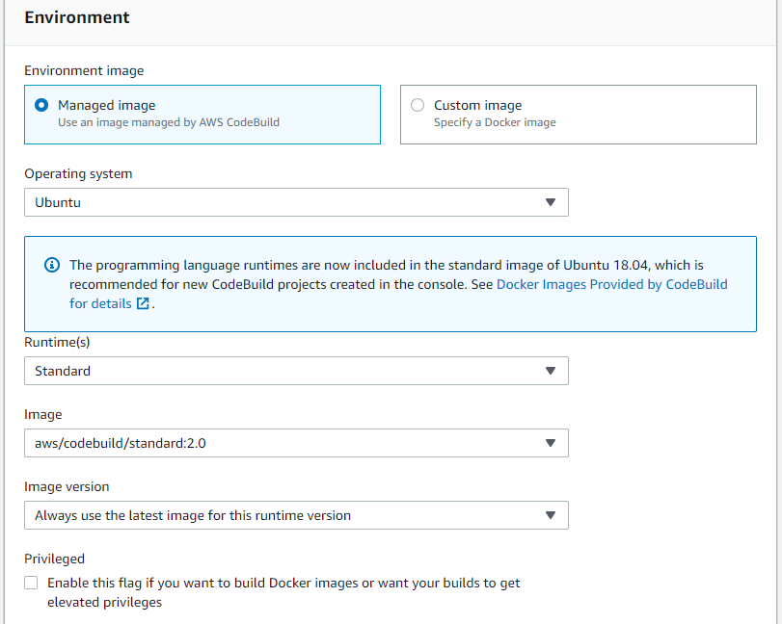Click the Custom image option card
782x624 pixels.
[x=579, y=115]
